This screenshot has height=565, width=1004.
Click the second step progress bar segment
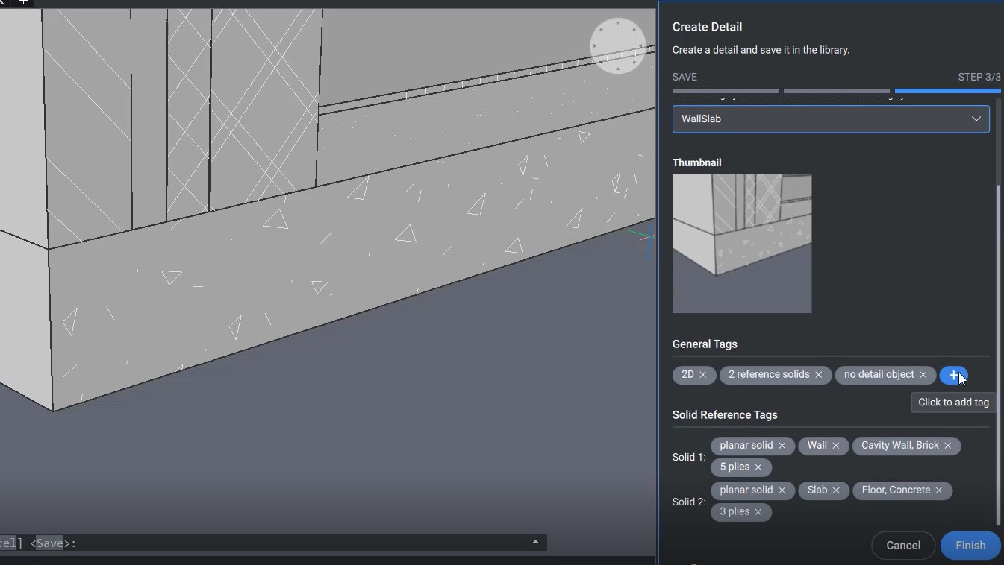837,91
